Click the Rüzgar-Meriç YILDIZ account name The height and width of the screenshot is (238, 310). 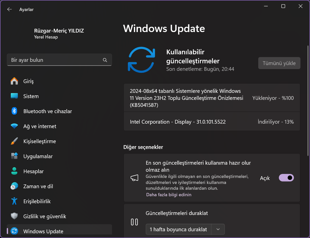[59, 31]
